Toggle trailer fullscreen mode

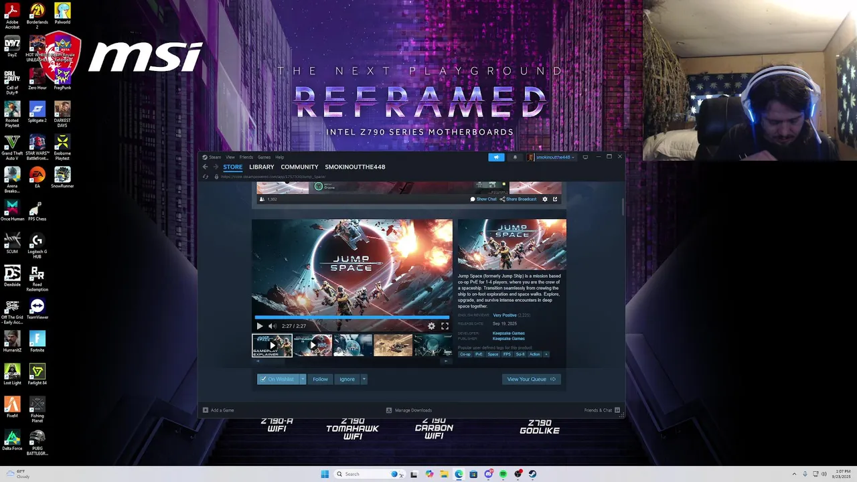(445, 326)
